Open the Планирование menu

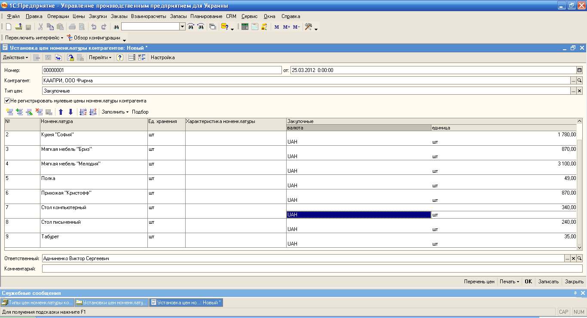tap(206, 16)
